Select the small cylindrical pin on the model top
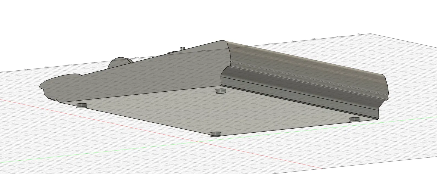Viewport: 437px width, 174px height. click(183, 48)
